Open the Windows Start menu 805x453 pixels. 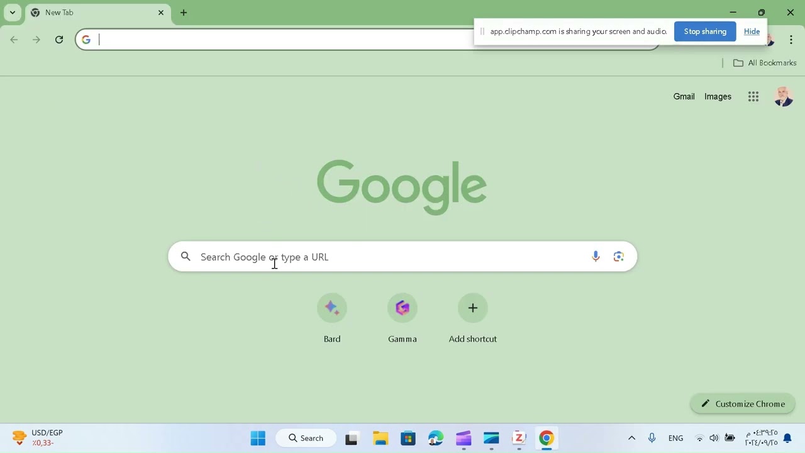[258, 438]
